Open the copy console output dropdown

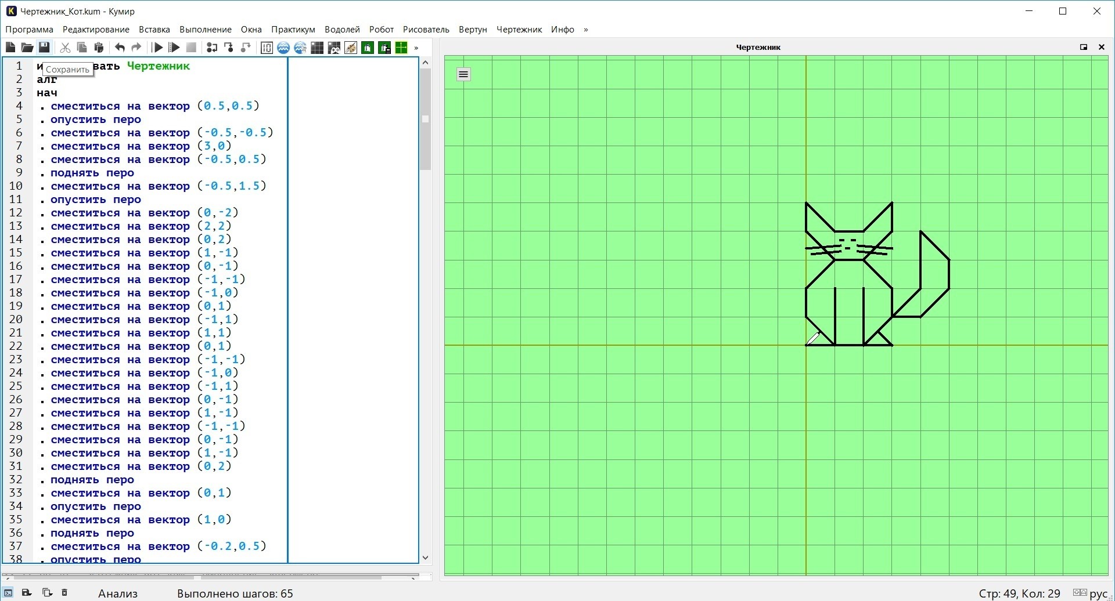(x=47, y=593)
